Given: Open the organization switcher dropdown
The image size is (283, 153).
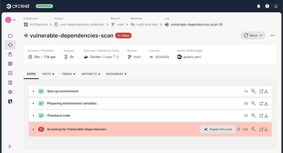Looking at the screenshot, I should click(x=10, y=20).
